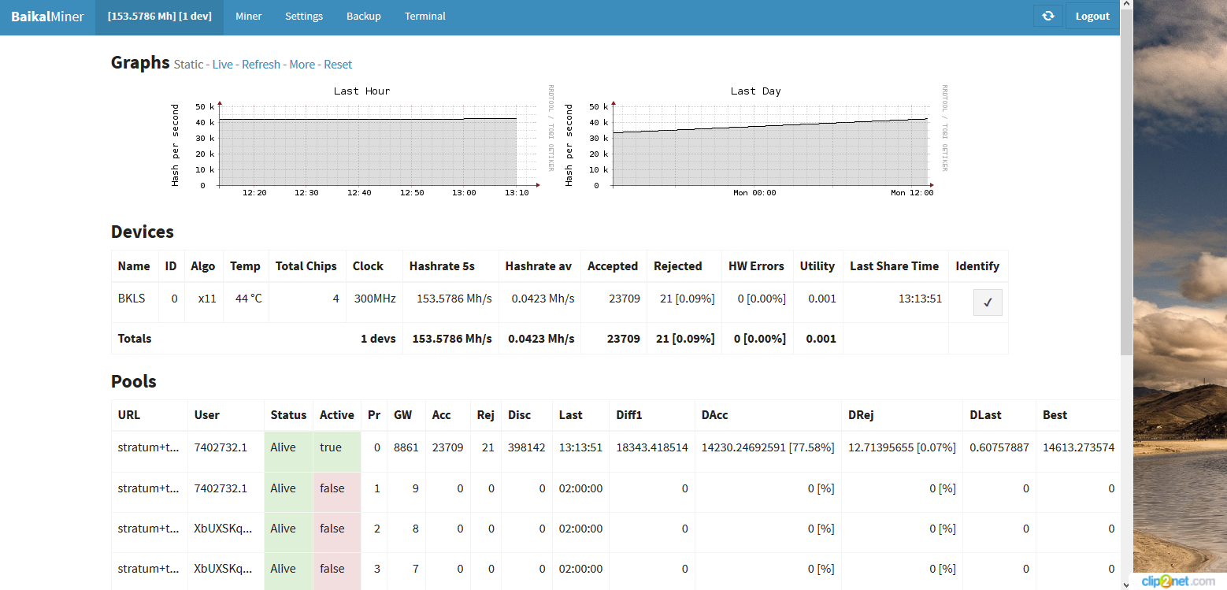
Task: Switch graphs to Live mode
Action: pos(222,65)
